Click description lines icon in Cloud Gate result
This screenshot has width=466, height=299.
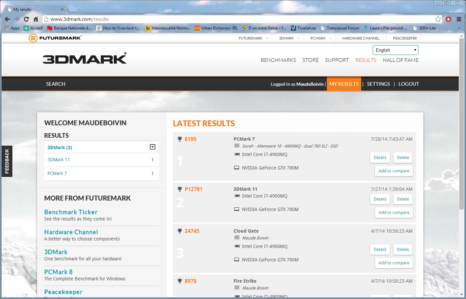[x=237, y=238]
